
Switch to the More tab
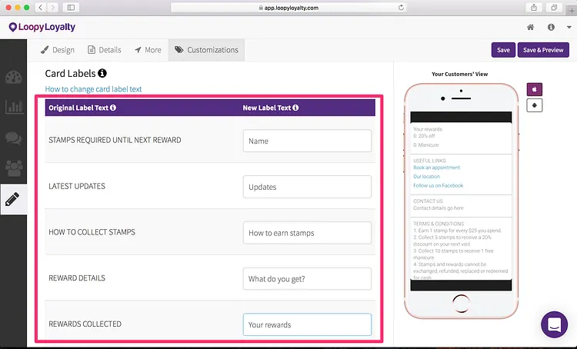(148, 50)
